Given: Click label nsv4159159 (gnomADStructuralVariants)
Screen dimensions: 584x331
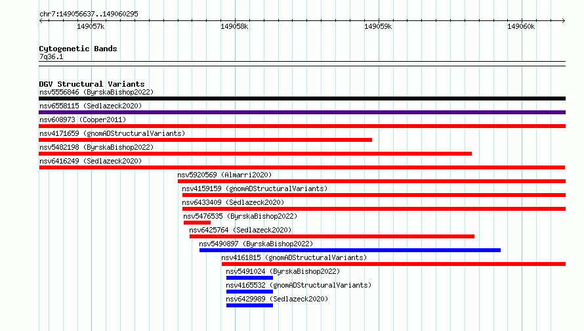Looking at the screenshot, I should click(x=255, y=188).
